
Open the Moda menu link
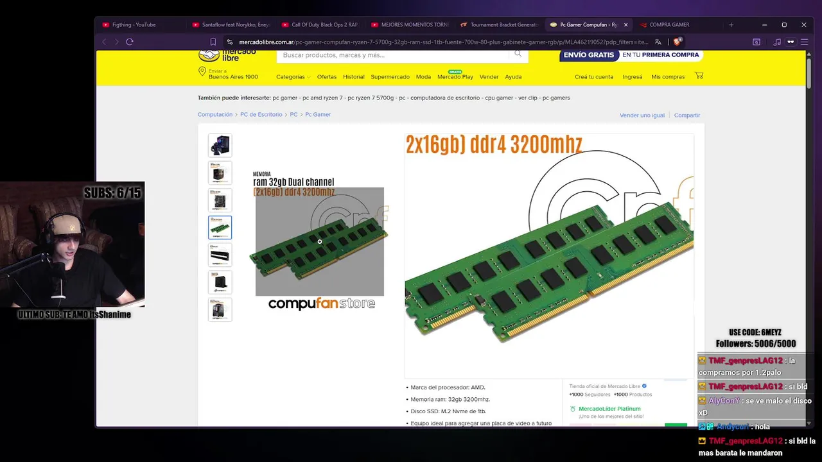[423, 77]
